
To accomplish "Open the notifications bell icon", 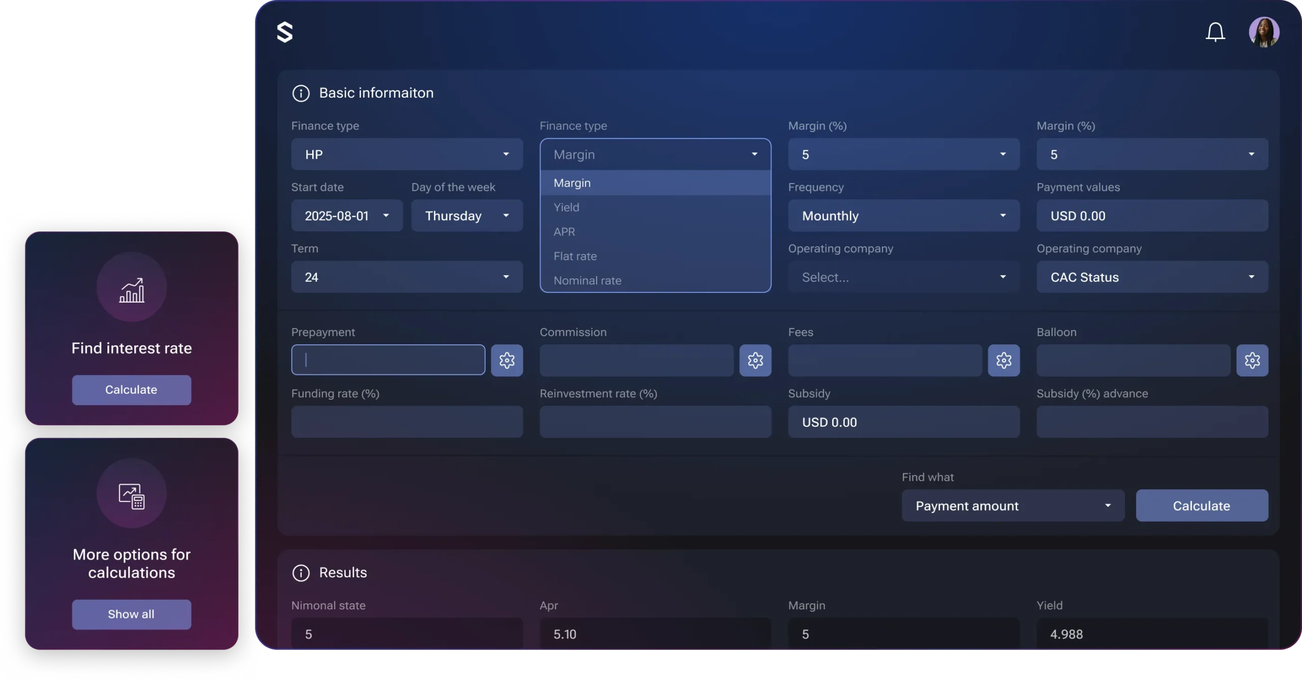I will 1215,32.
